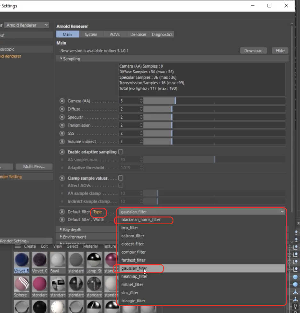Enable adaptive sampling checkbox
Image resolution: width=300 pixels, height=313 pixels.
coord(121,152)
